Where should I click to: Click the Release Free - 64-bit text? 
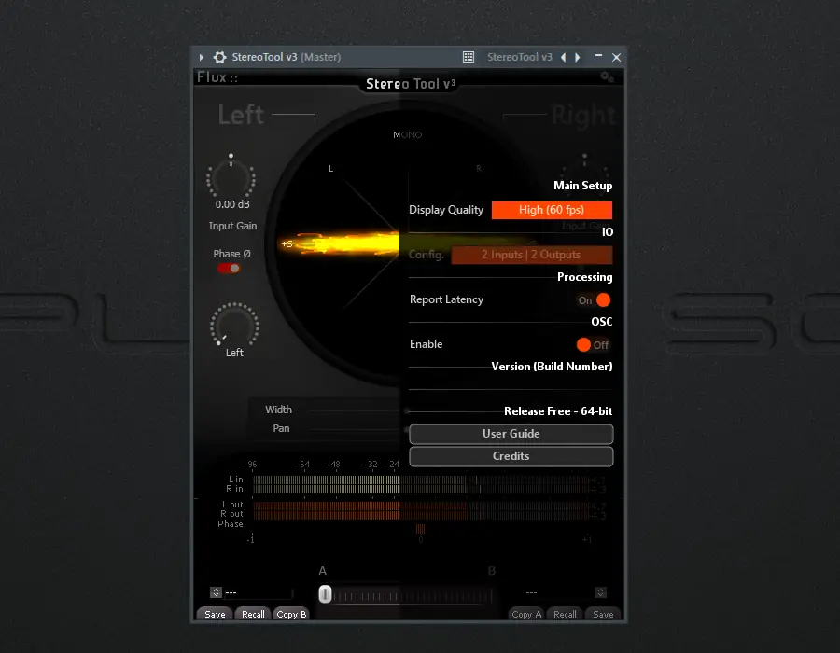point(558,411)
